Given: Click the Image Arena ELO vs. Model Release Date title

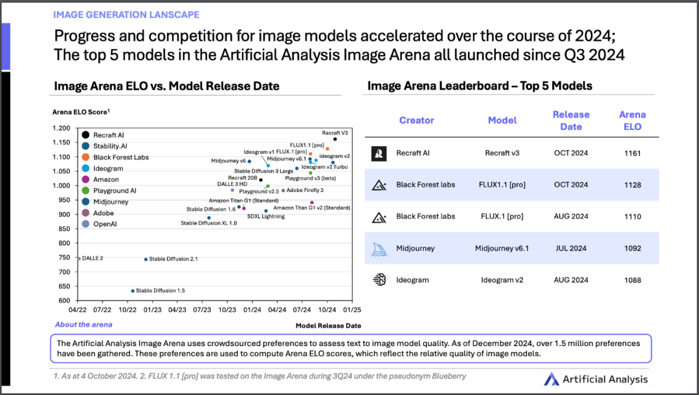Looking at the screenshot, I should click(167, 86).
